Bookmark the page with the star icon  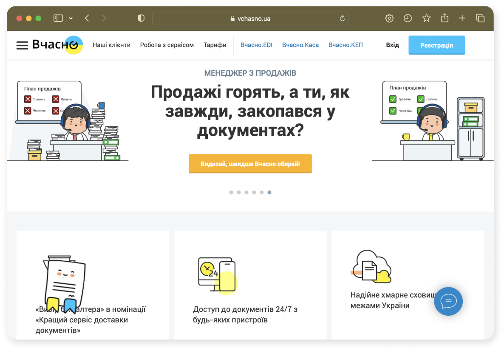click(426, 18)
